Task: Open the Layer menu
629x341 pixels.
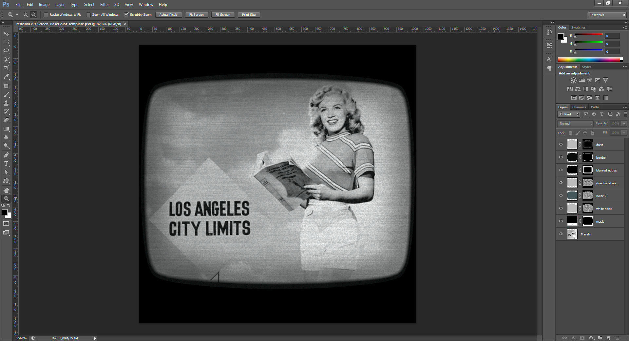Action: [60, 5]
